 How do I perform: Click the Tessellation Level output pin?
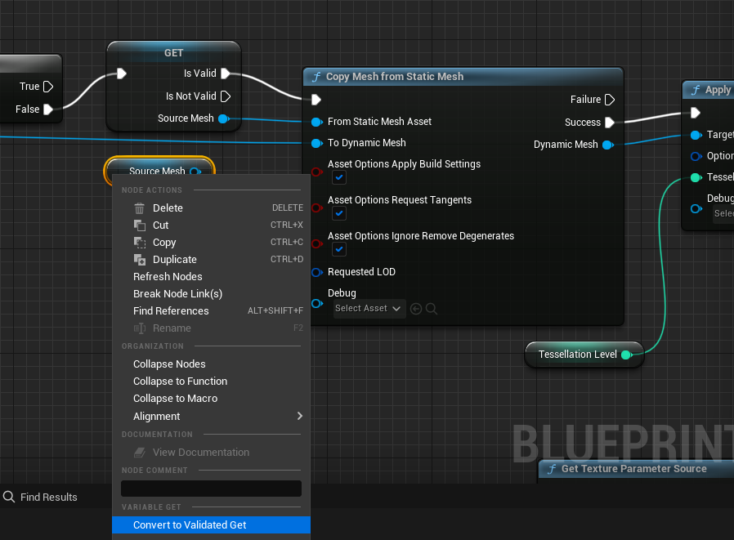[626, 355]
